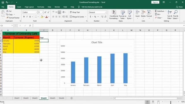This screenshot has width=185, height=104.
Task: Decrease the cell indent
Action: 64,17
